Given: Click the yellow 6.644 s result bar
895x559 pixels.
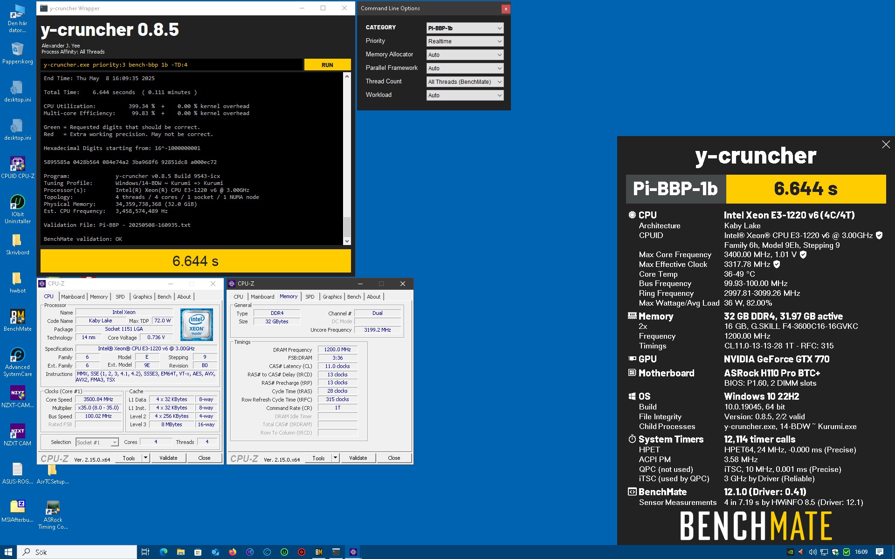Looking at the screenshot, I should point(196,261).
